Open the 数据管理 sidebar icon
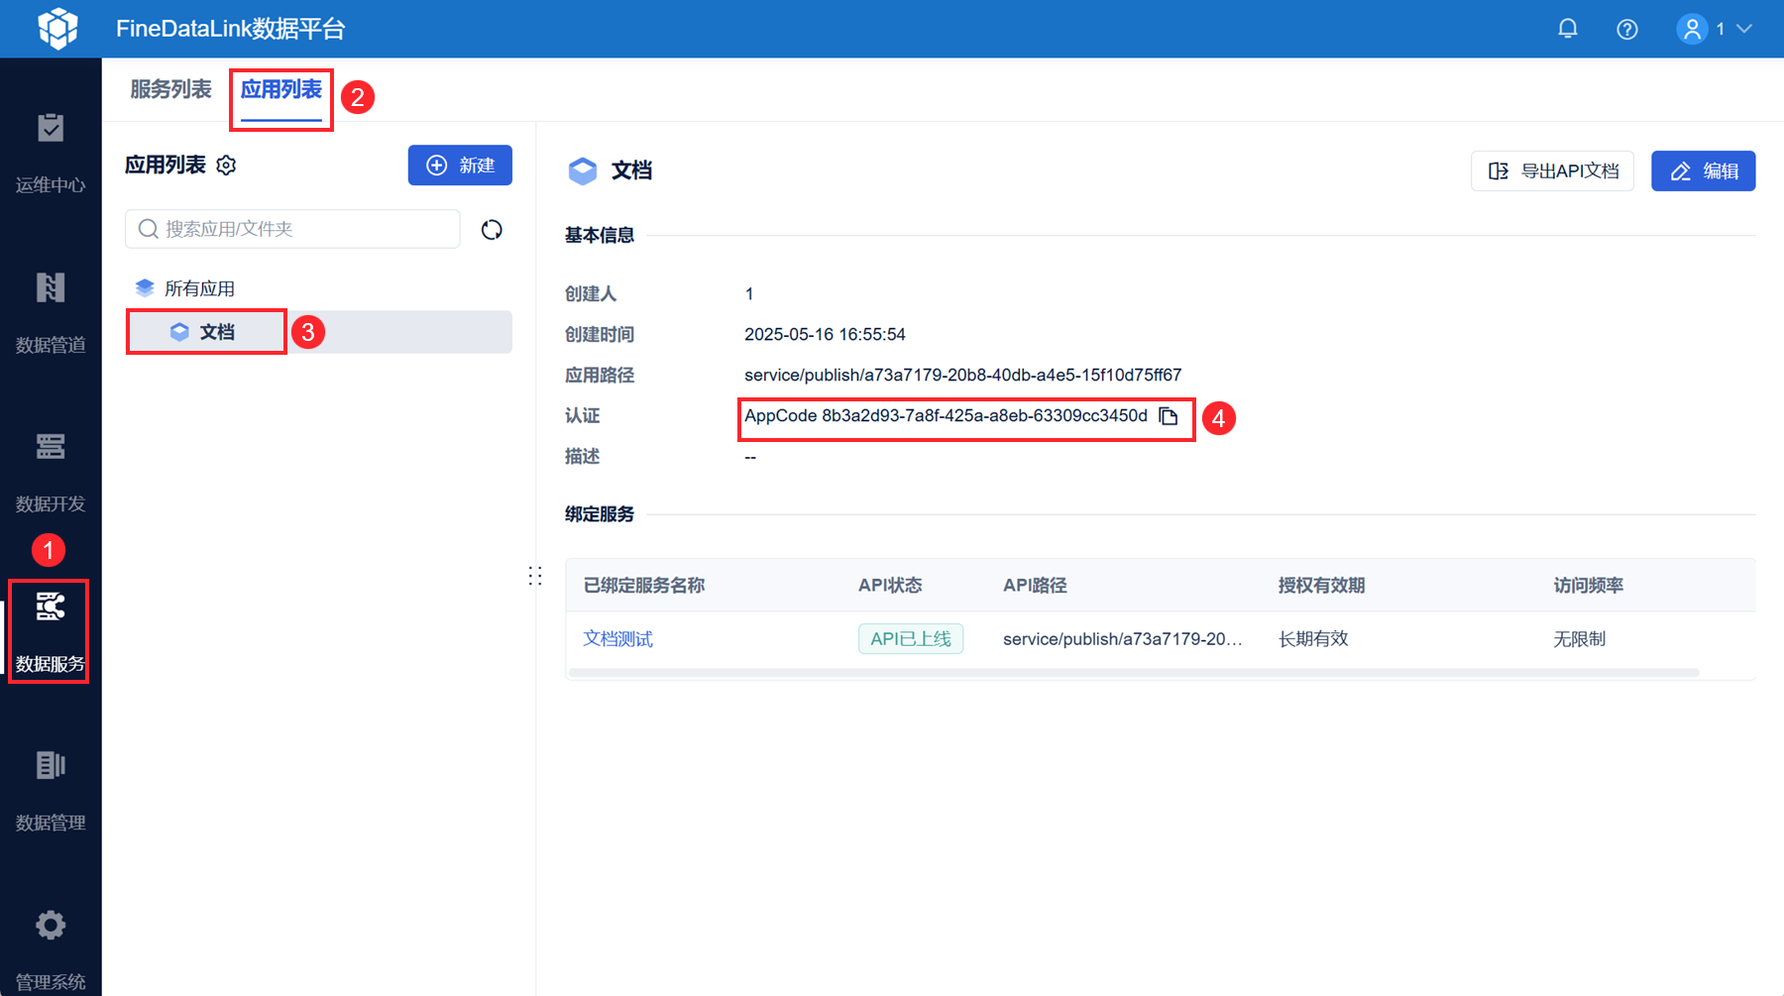Screen dimensions: 1784x996 pyautogui.click(x=51, y=765)
